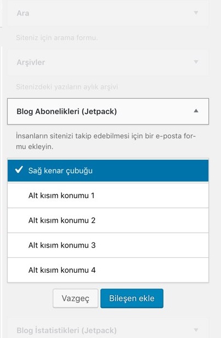Viewport: 221px width, 338px height.
Task: Expand the Ara widget arrow
Action: [x=196, y=13]
